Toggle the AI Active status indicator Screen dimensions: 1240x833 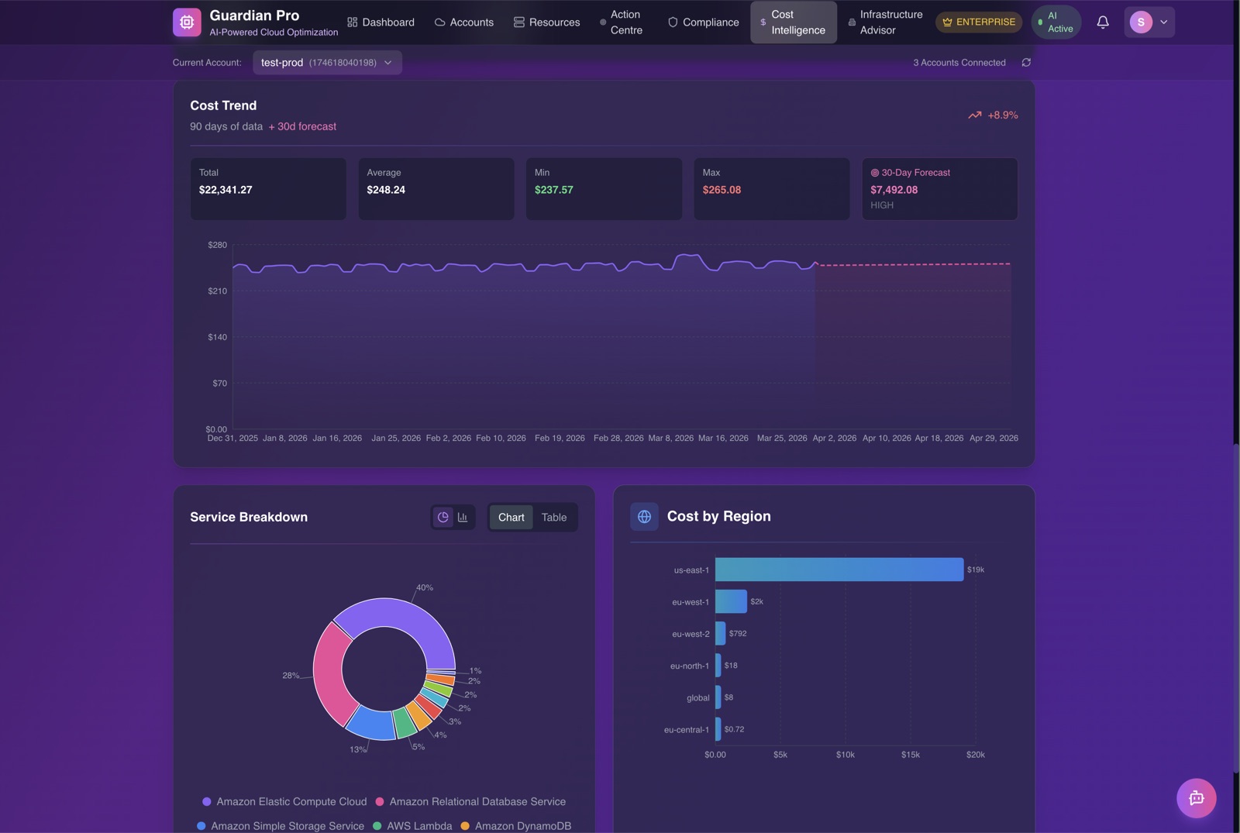click(x=1056, y=22)
